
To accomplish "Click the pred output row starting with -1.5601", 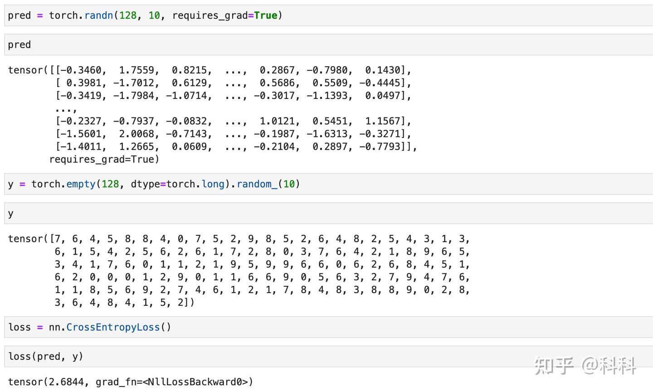I will (x=233, y=134).
